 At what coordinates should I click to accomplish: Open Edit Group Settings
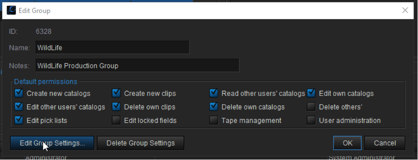pos(52,143)
